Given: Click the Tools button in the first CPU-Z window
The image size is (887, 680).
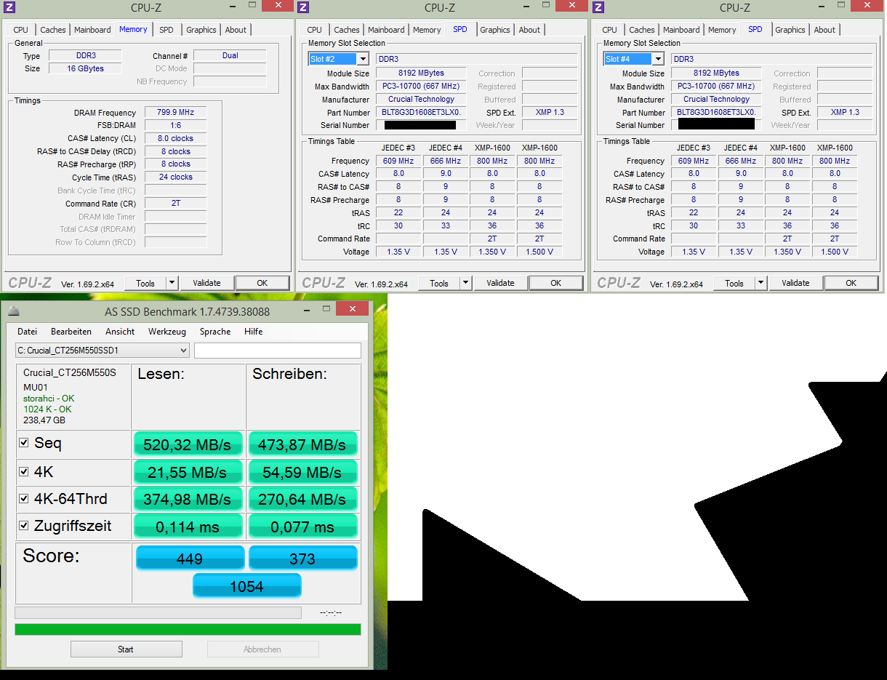Looking at the screenshot, I should point(145,283).
